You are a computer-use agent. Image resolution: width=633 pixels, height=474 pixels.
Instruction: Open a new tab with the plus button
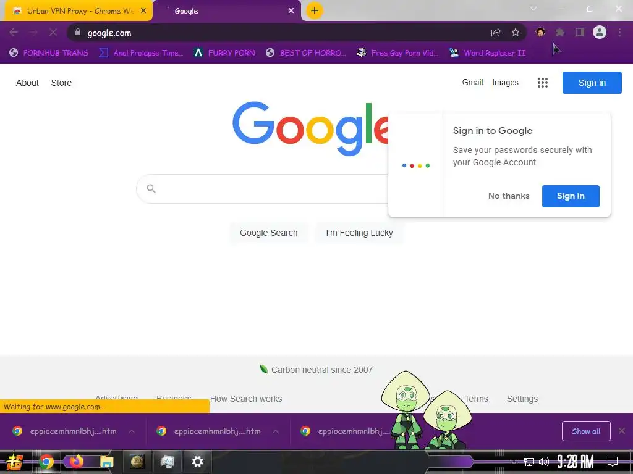point(315,10)
